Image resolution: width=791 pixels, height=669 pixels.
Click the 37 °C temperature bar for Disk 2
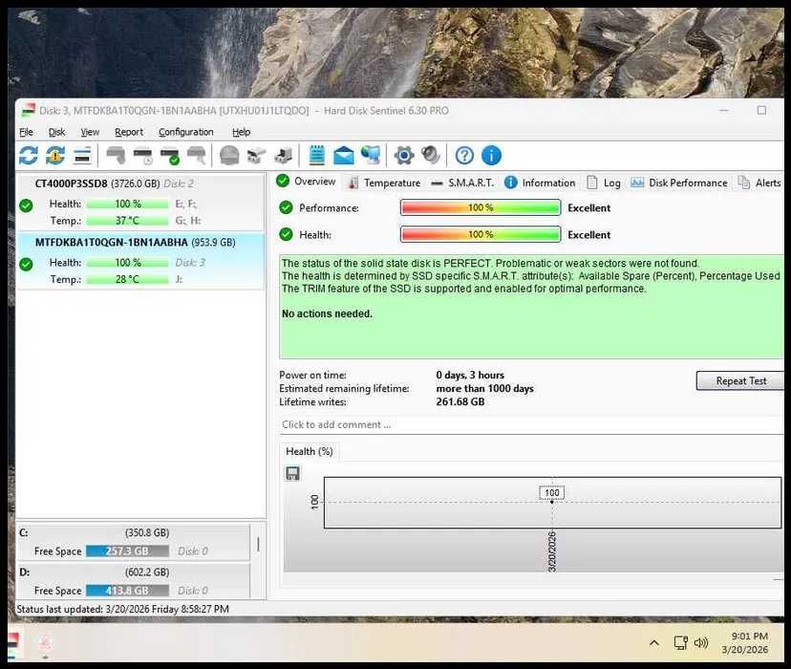pos(127,221)
